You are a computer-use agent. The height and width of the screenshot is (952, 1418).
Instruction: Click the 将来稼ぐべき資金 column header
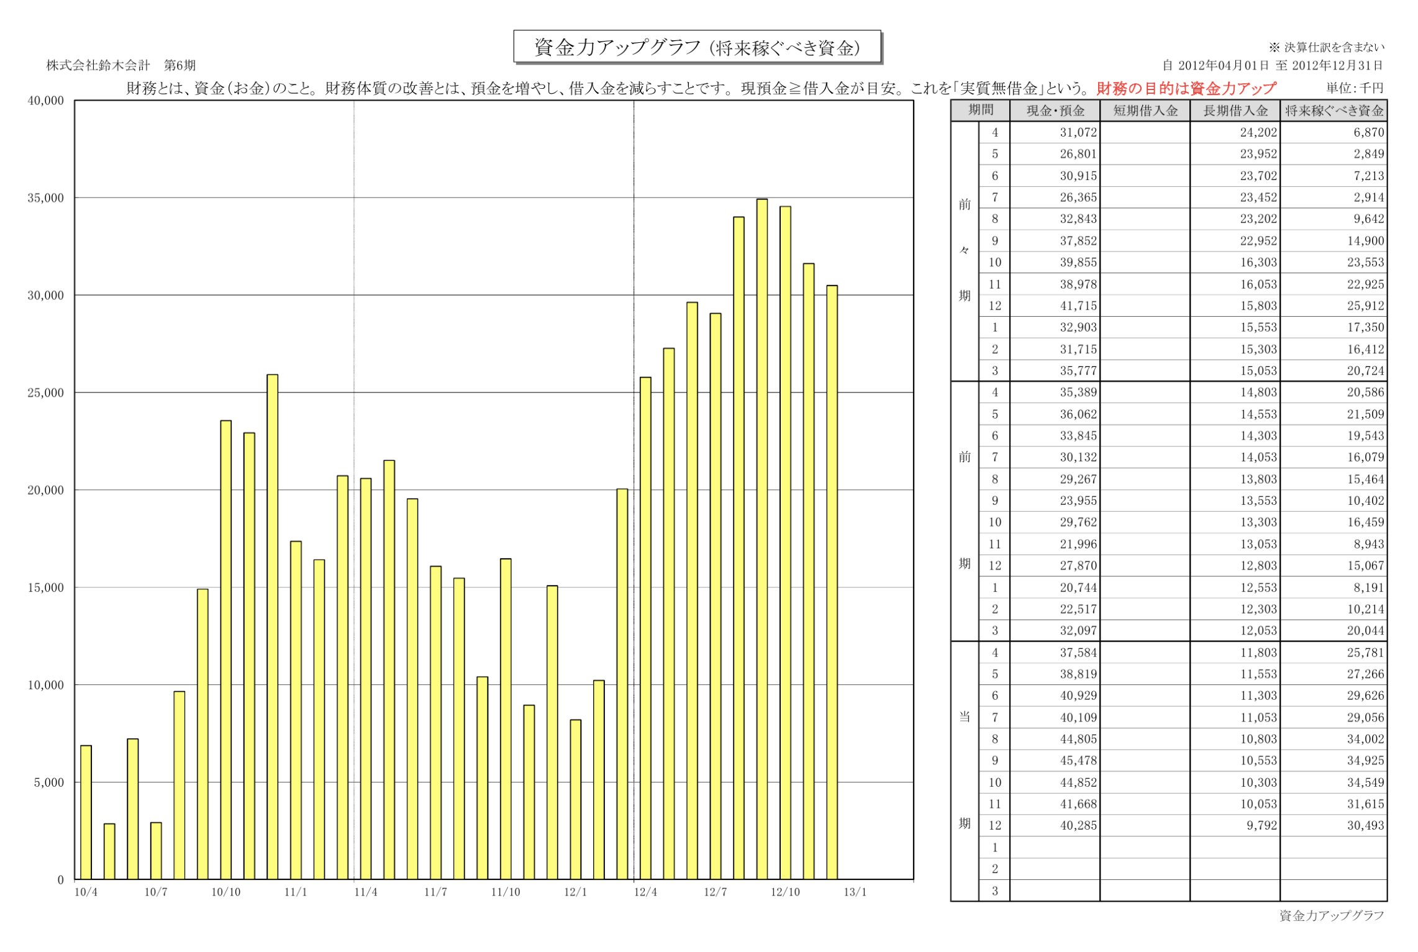(1333, 111)
